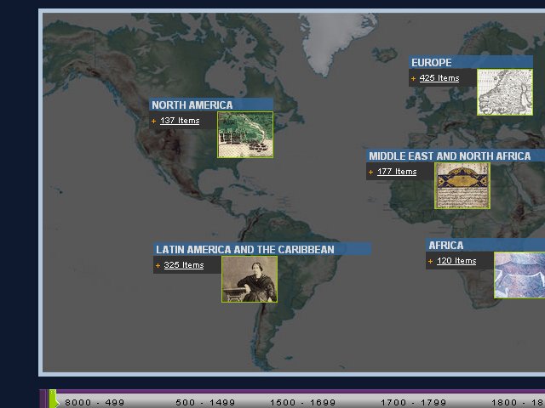Click the North America aerial view thumbnail
545x408 pixels.
(245, 134)
